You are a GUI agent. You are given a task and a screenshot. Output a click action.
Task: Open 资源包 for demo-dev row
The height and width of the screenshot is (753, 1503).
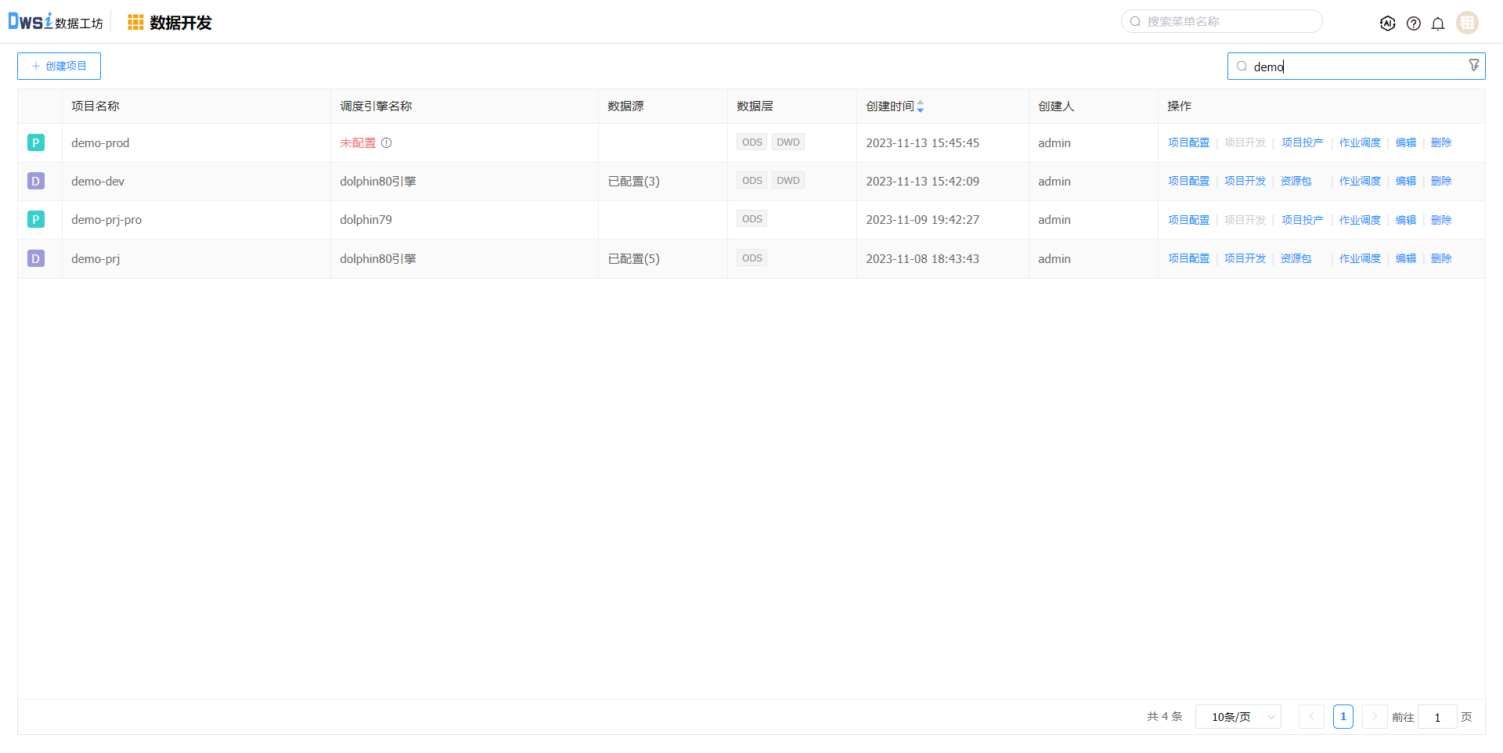pyautogui.click(x=1296, y=182)
